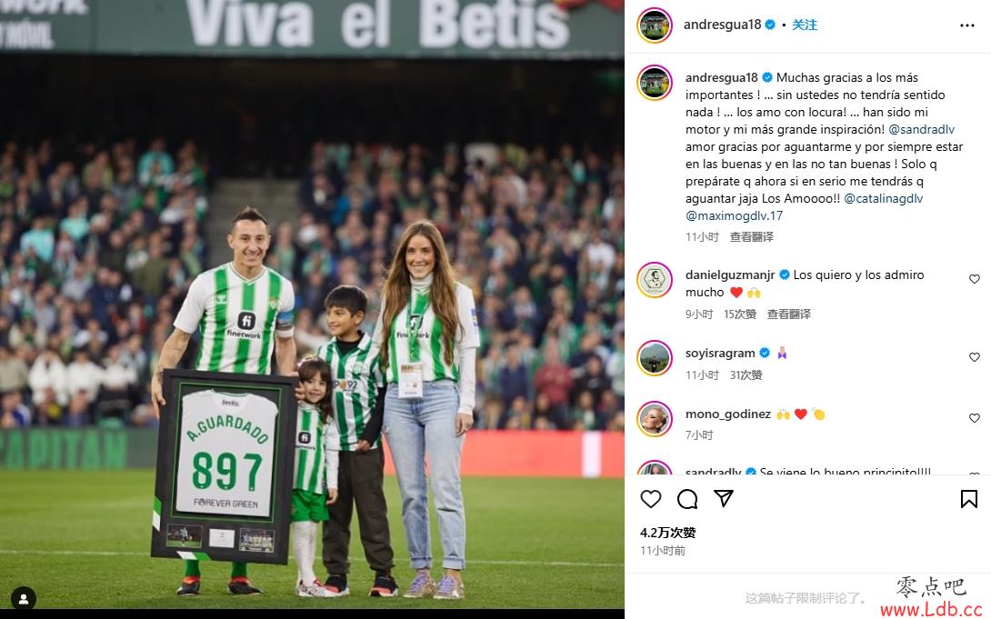The width and height of the screenshot is (991, 619).
Task: Like soyisragram's comment
Action: pyautogui.click(x=974, y=357)
